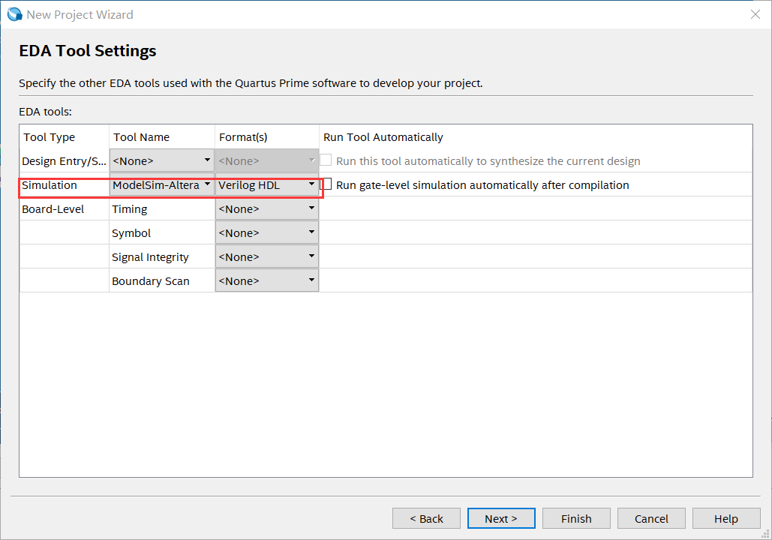Click the Quartus logo in title bar

(15, 14)
